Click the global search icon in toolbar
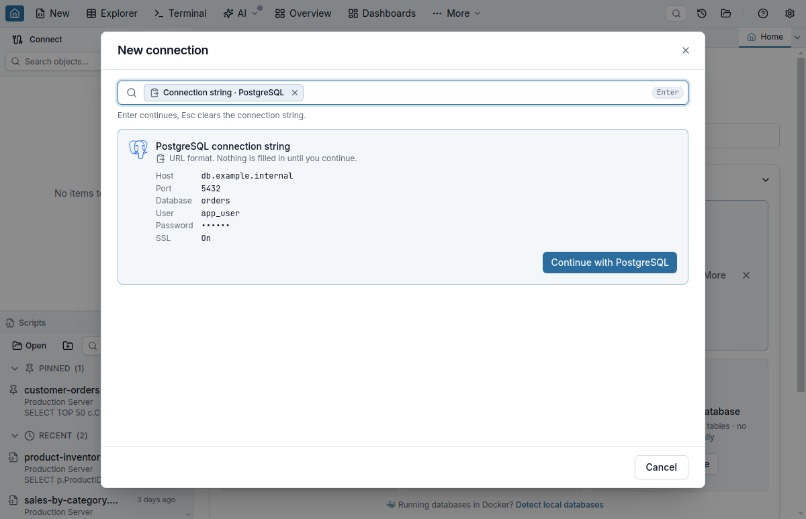The image size is (806, 519). tap(676, 13)
